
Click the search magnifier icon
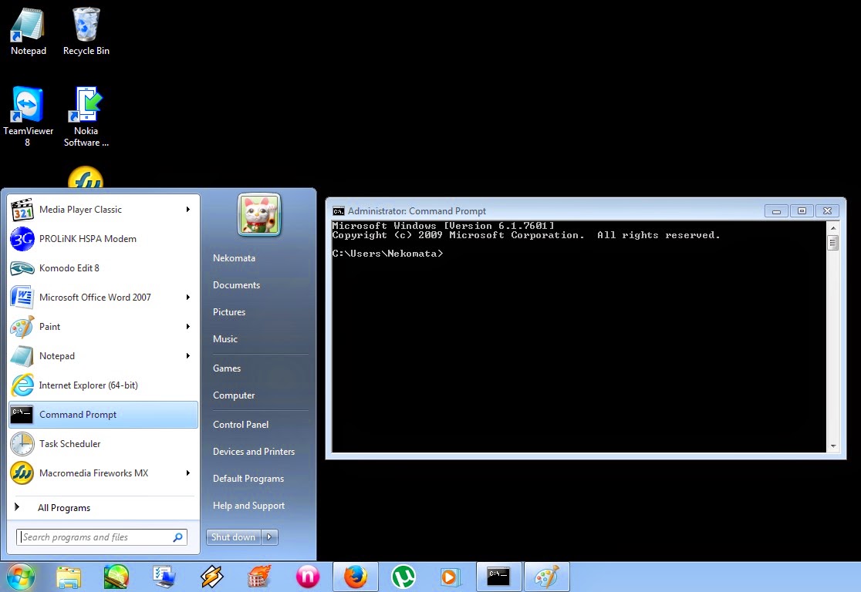[178, 537]
